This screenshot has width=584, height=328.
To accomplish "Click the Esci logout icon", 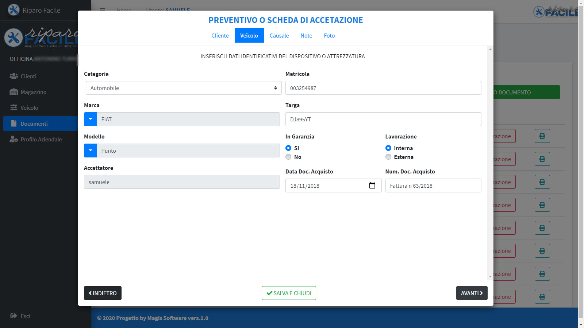I will (x=14, y=316).
